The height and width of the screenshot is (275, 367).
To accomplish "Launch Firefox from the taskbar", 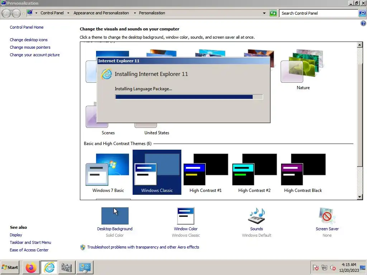I will [31, 267].
